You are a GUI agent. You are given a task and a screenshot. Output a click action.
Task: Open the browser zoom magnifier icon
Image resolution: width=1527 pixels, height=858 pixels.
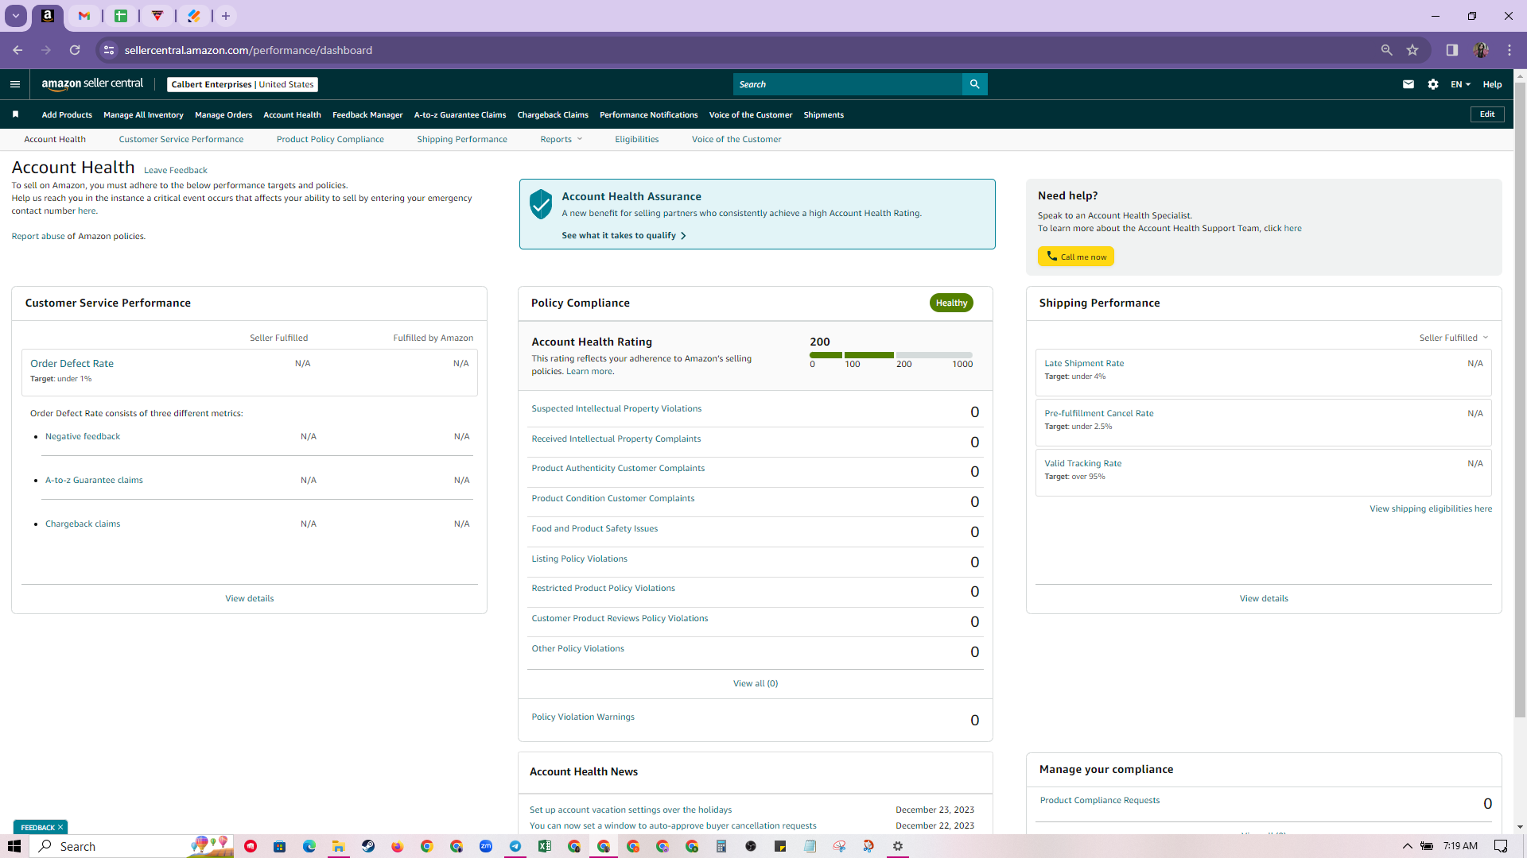click(x=1386, y=50)
